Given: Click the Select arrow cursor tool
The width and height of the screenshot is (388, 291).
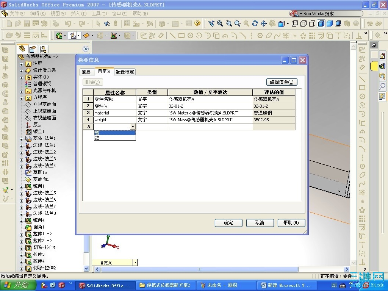Looking at the screenshot, I should point(98,23).
